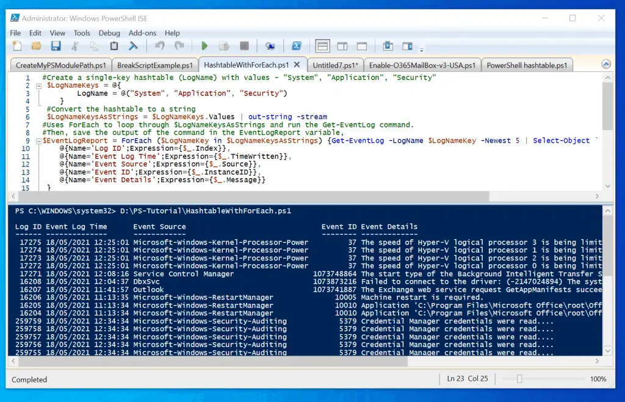Click line 3 LogName array definition
This screenshot has width=625, height=402.
pos(182,93)
